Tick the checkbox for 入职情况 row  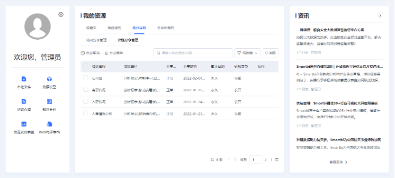86,101
